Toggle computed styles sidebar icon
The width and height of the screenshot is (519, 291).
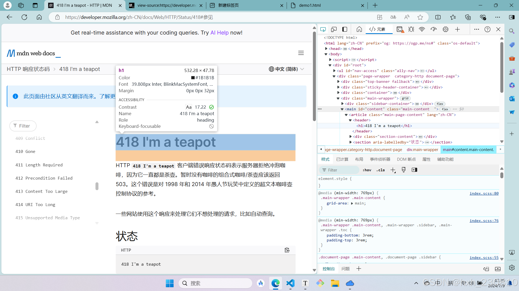[414, 170]
